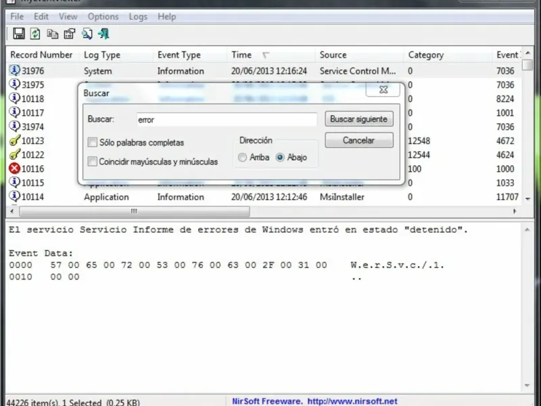The width and height of the screenshot is (541, 406).
Task: Click event ID 4672
Action: pos(505,141)
